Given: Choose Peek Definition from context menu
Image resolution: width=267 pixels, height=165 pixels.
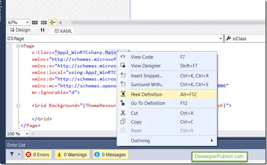Looking at the screenshot, I should [167, 94].
